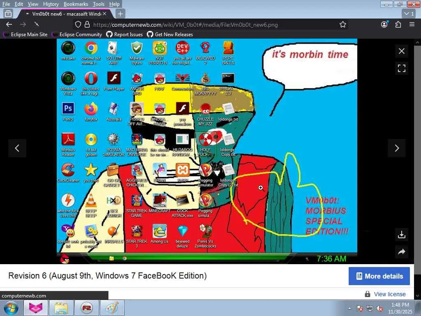The width and height of the screenshot is (421, 316).
Task: Open the network tray icon
Action: pyautogui.click(x=370, y=309)
